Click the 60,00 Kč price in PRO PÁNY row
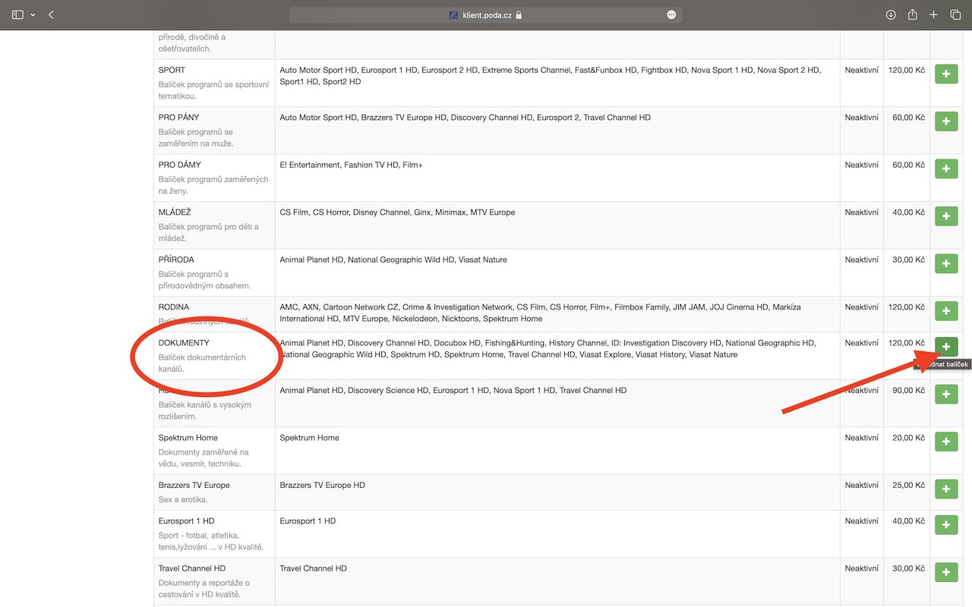Screen dimensions: 972x607 [909, 118]
